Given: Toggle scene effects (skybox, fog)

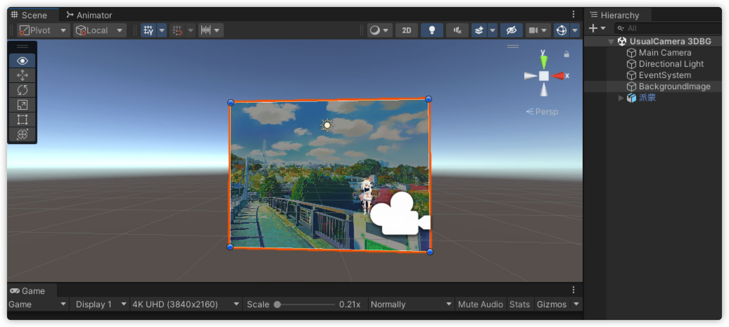Looking at the screenshot, I should pyautogui.click(x=479, y=30).
